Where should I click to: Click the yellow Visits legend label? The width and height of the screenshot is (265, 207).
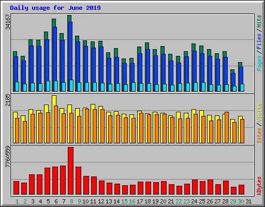coord(259,113)
